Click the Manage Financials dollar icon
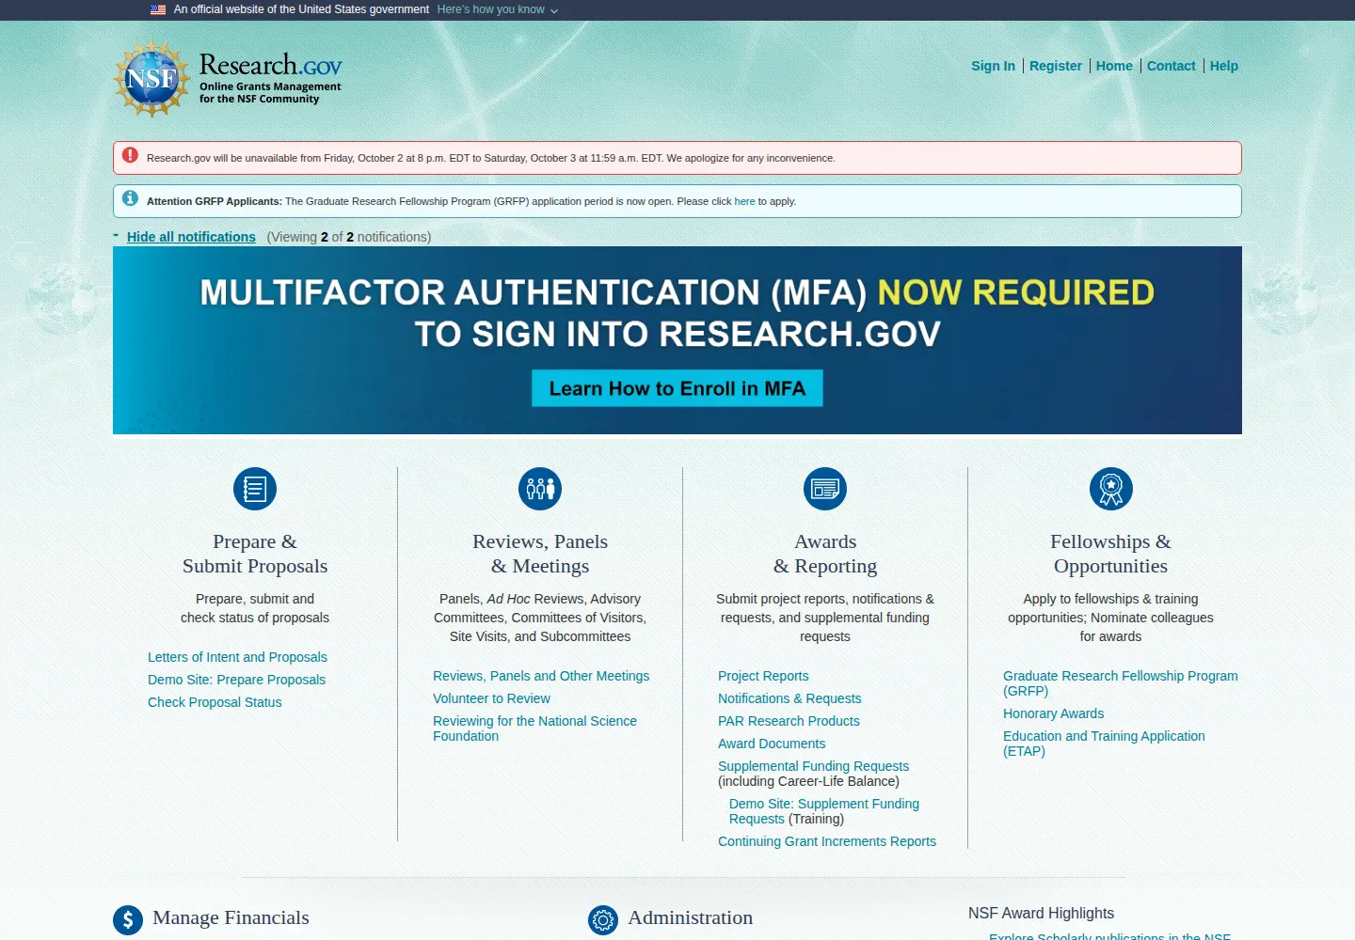The image size is (1355, 940). [128, 920]
